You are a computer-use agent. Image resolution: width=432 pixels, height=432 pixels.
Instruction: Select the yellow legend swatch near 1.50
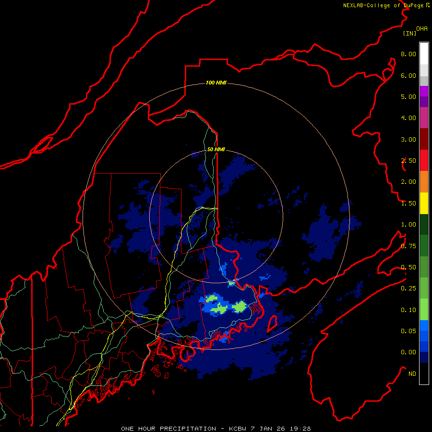click(424, 203)
